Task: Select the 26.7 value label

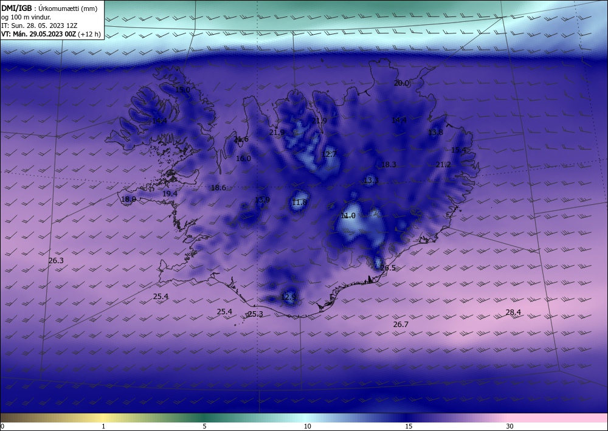Action: tap(401, 325)
